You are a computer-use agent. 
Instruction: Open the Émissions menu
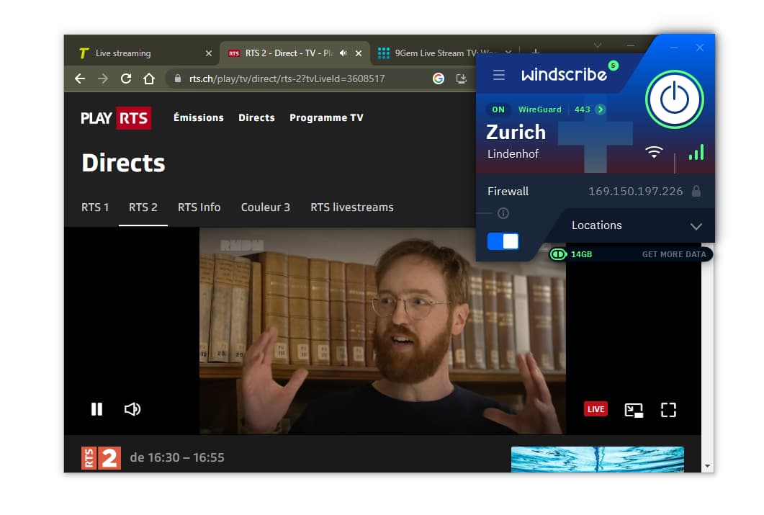198,118
